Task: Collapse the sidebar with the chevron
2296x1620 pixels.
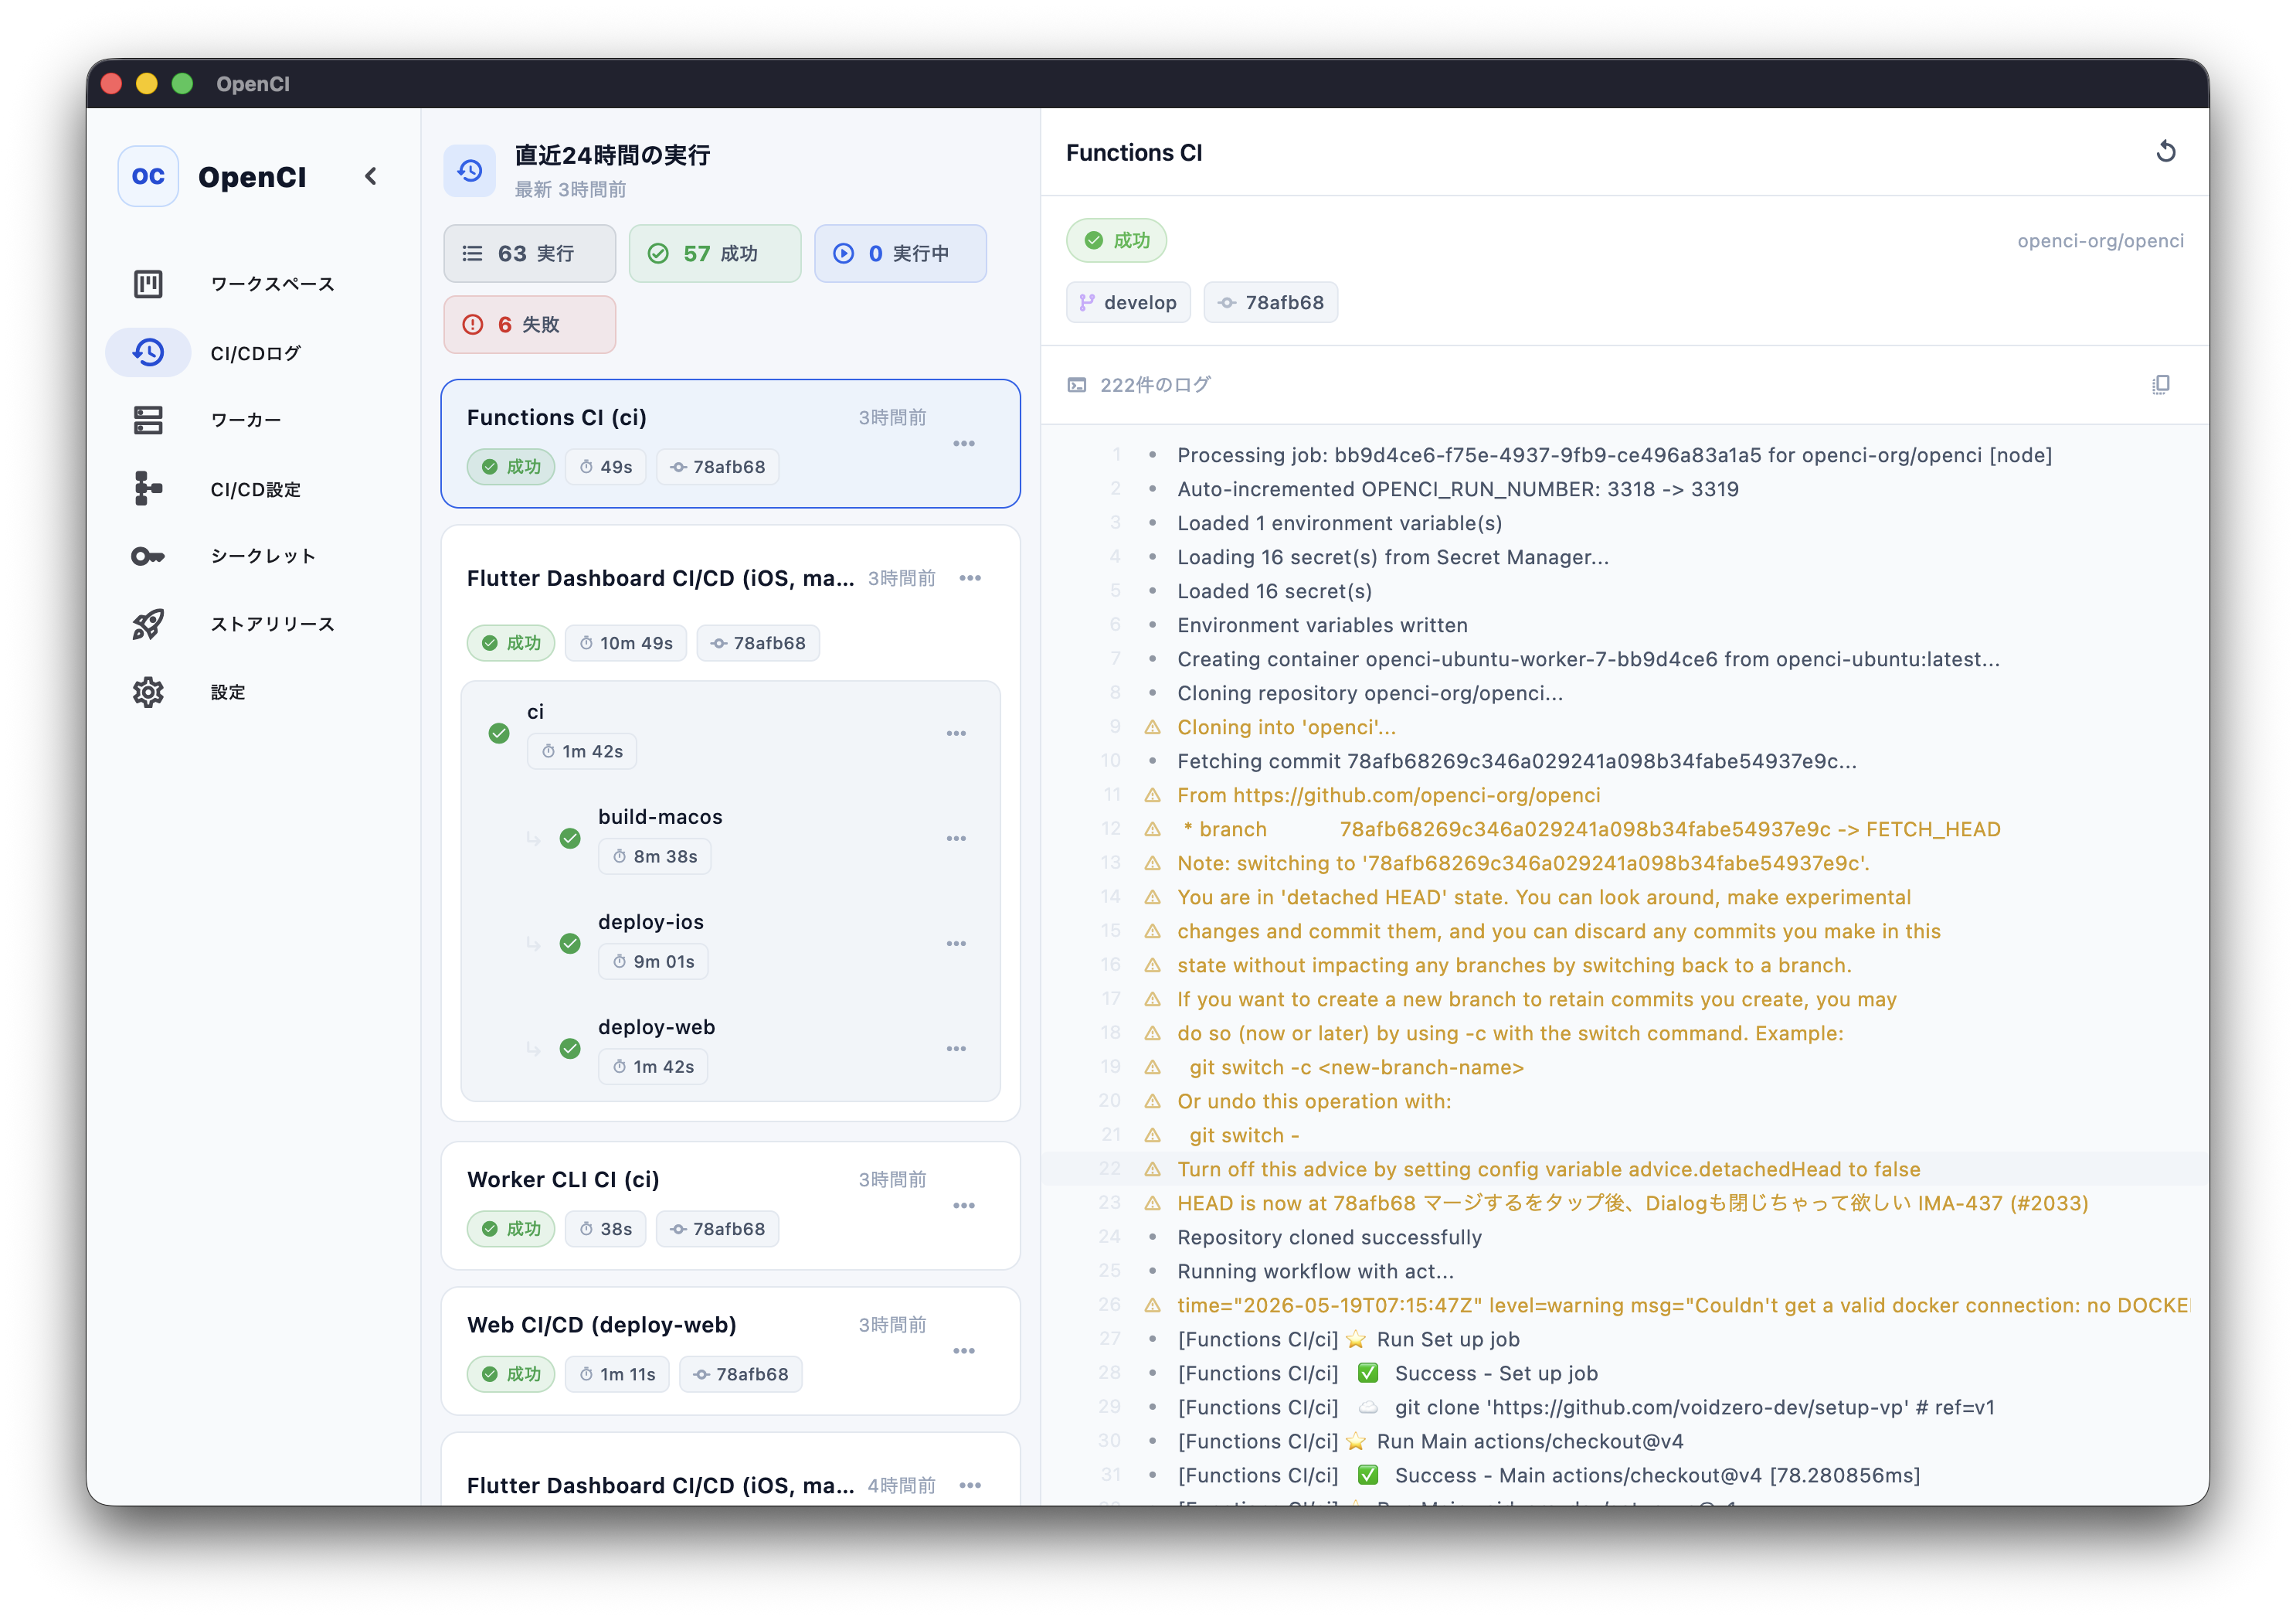Action: click(x=371, y=176)
